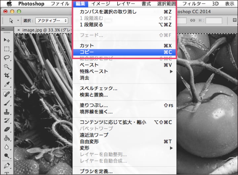Screen dimensions: 238x175
Task: Select the Paint Bucket tool
Action: 7,138
